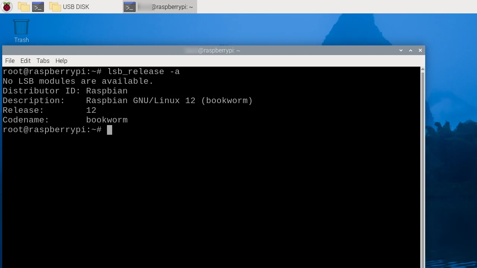
Task: Open the File menu
Action: point(10,61)
